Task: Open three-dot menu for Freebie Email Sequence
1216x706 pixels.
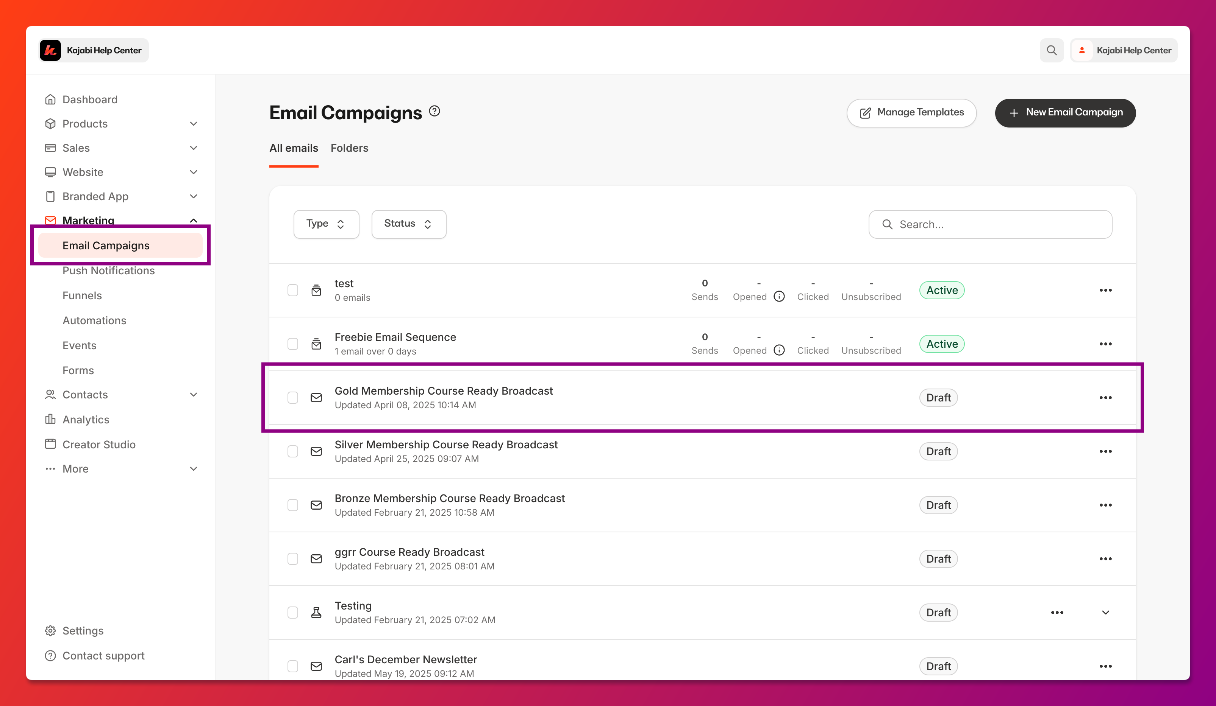Action: click(1105, 344)
